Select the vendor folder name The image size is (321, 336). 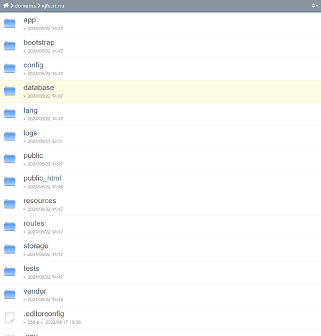click(x=35, y=291)
